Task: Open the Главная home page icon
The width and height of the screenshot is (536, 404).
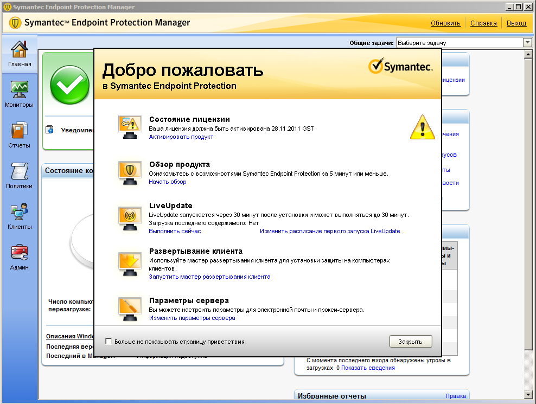Action: click(20, 50)
